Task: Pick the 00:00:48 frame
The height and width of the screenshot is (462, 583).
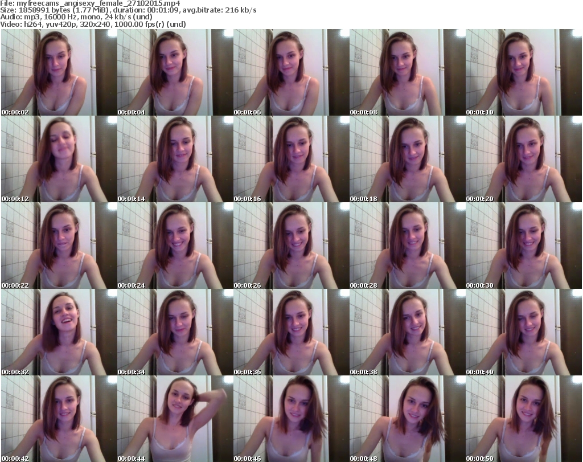Action: coord(408,419)
